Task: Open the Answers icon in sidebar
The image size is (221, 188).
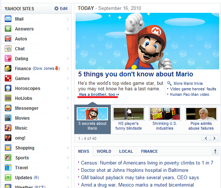Action: coord(8,29)
